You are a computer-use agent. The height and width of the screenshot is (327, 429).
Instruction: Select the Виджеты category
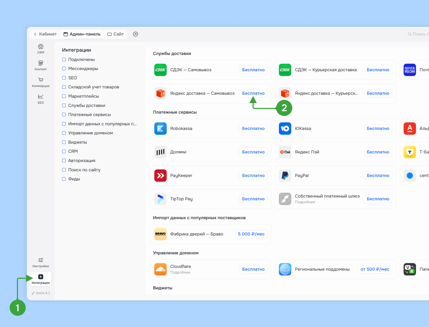pos(74,142)
